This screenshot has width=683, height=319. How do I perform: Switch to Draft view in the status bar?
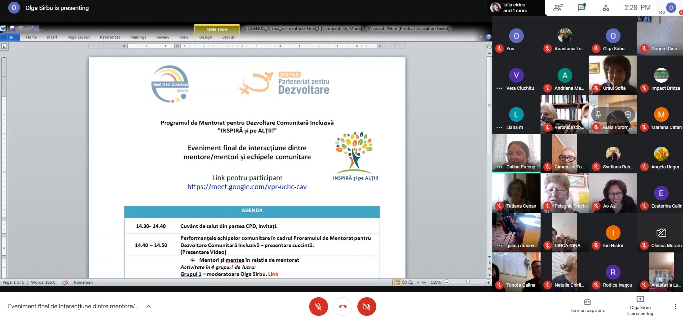pos(424,282)
